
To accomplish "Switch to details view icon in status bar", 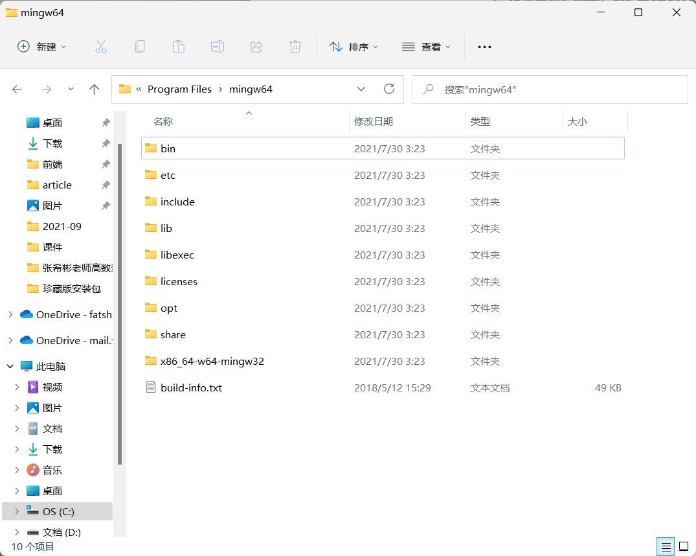I will click(x=666, y=547).
